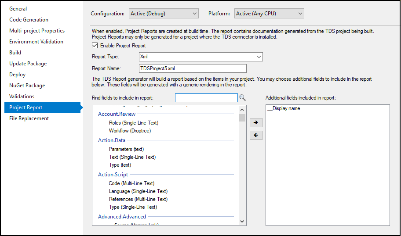Image resolution: width=401 pixels, height=236 pixels.
Task: Expand the Report Type dropdown
Action: [x=200, y=57]
